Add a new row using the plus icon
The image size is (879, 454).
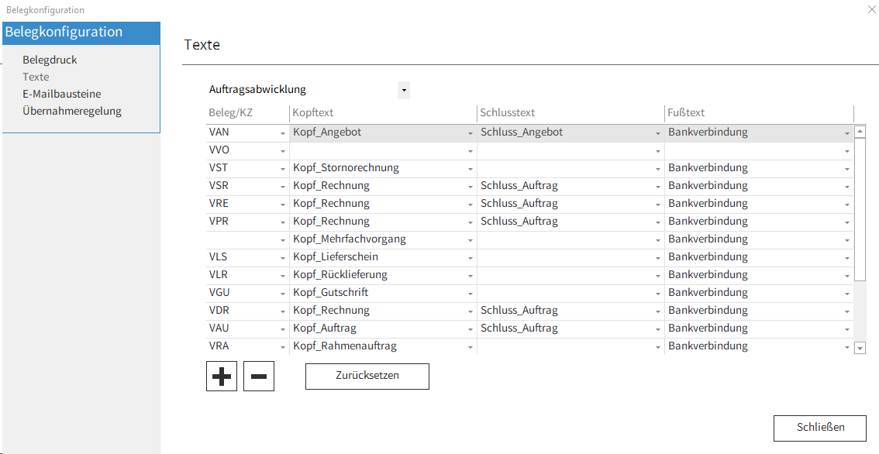click(221, 376)
